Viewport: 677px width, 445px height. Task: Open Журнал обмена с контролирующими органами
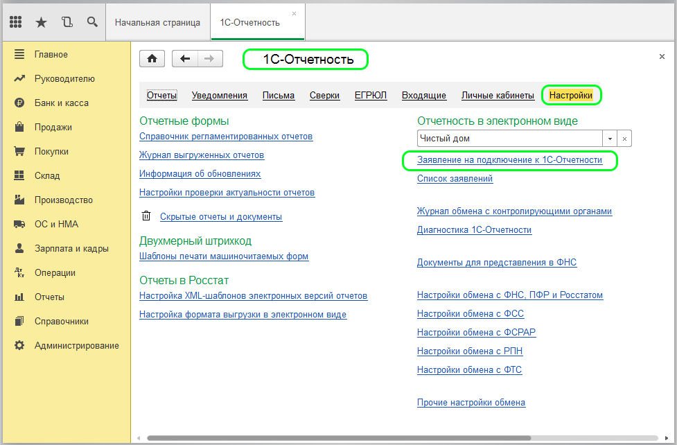point(514,211)
